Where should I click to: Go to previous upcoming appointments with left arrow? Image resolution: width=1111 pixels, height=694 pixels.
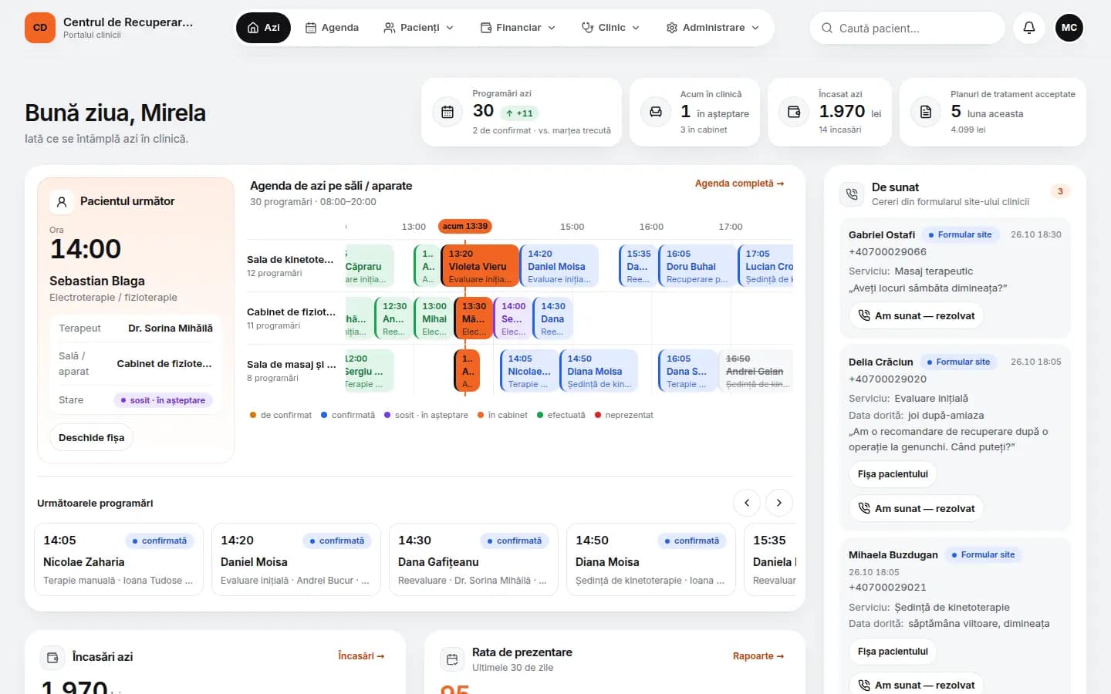pos(747,503)
